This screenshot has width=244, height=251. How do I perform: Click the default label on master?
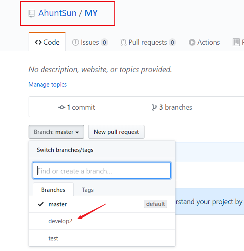point(155,204)
